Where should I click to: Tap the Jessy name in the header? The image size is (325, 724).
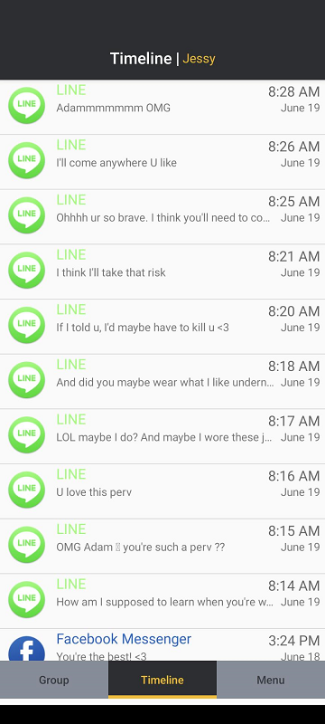tap(199, 60)
